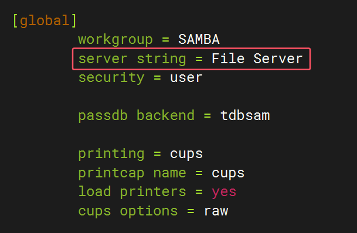Viewport: 357px width, 233px height.
Task: Click the pink yes value
Action: pos(224,193)
